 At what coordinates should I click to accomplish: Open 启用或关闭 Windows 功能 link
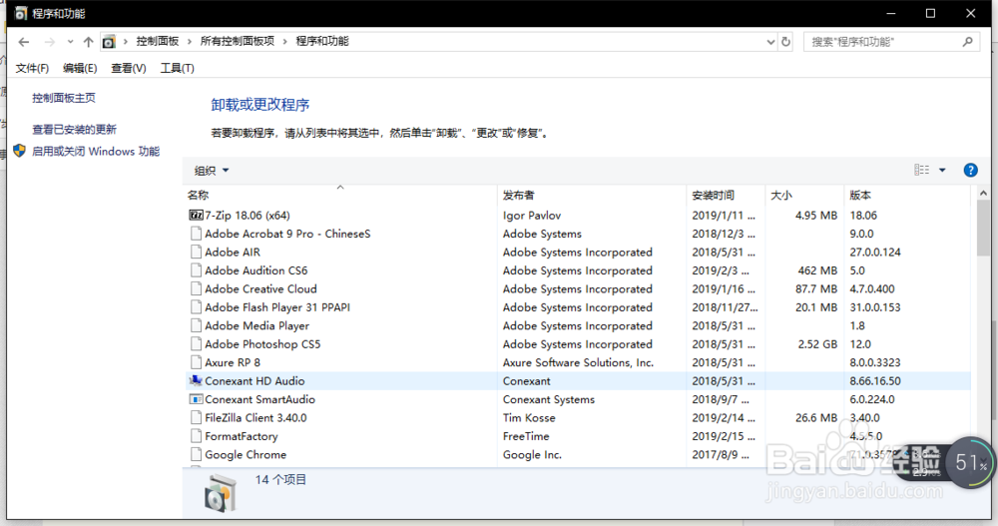point(96,152)
